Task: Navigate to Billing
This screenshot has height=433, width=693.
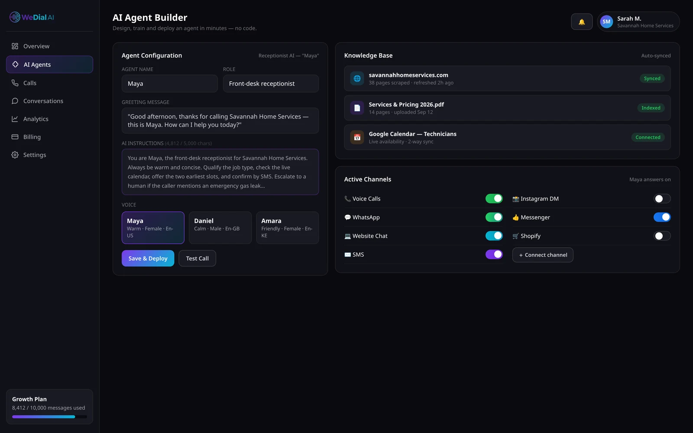Action: tap(49, 137)
